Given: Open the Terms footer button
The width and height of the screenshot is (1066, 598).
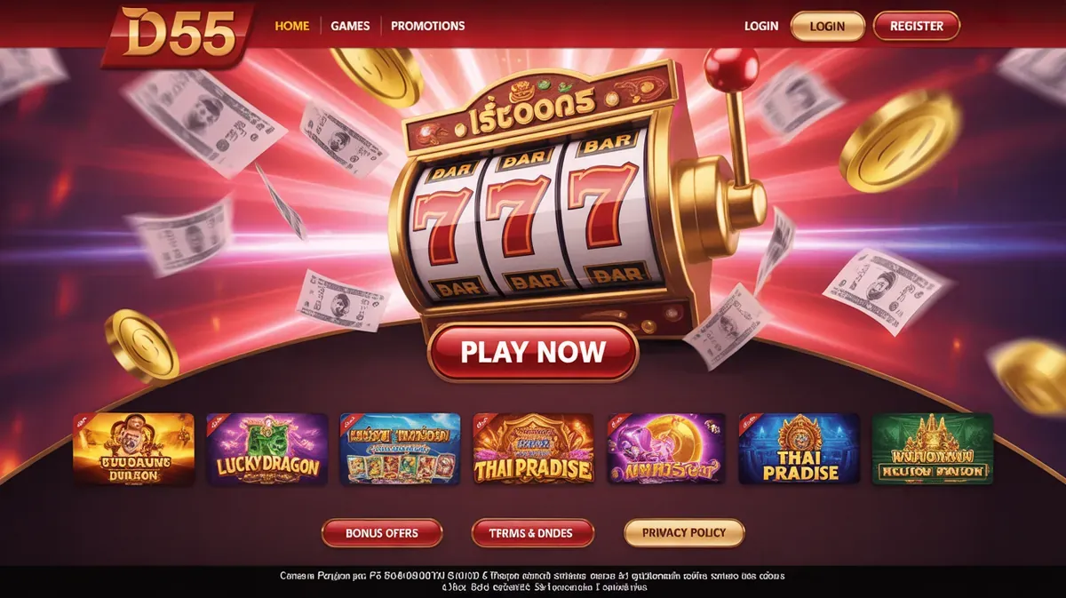Looking at the screenshot, I should 531,533.
